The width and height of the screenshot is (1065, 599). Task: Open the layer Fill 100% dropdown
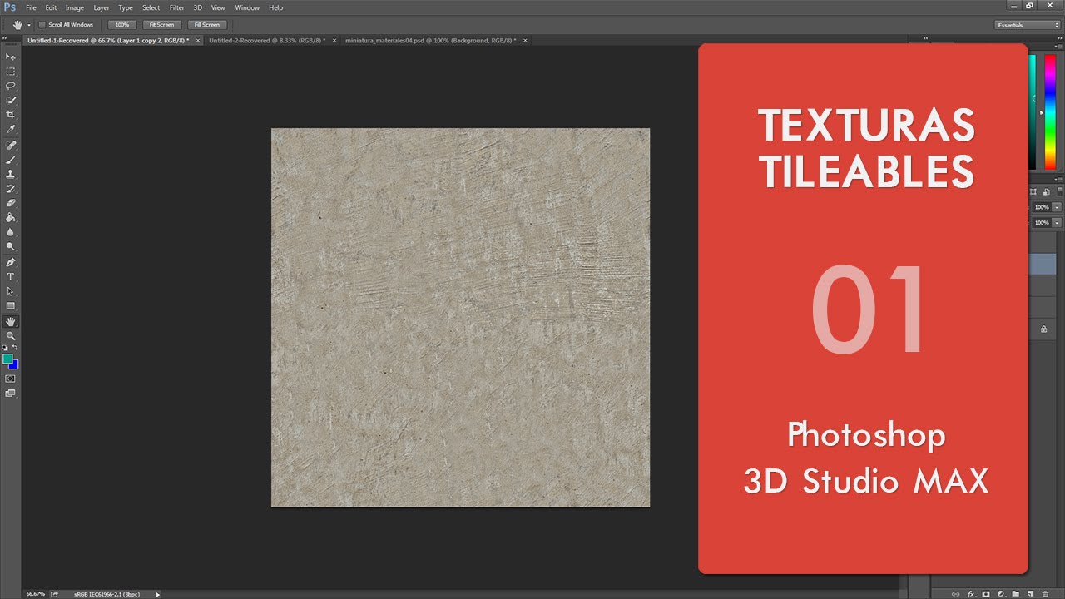click(x=1057, y=223)
